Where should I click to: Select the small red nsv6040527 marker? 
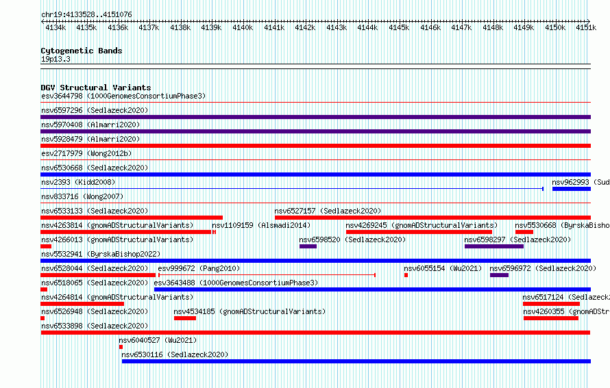pyautogui.click(x=121, y=347)
